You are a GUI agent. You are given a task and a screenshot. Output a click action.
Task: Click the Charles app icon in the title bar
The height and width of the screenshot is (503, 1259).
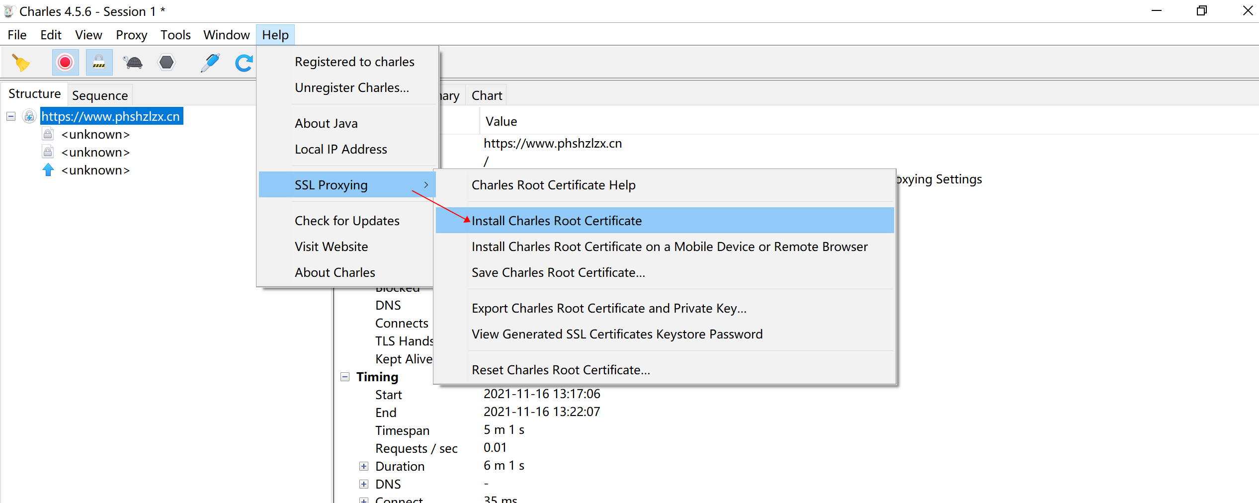pyautogui.click(x=8, y=11)
